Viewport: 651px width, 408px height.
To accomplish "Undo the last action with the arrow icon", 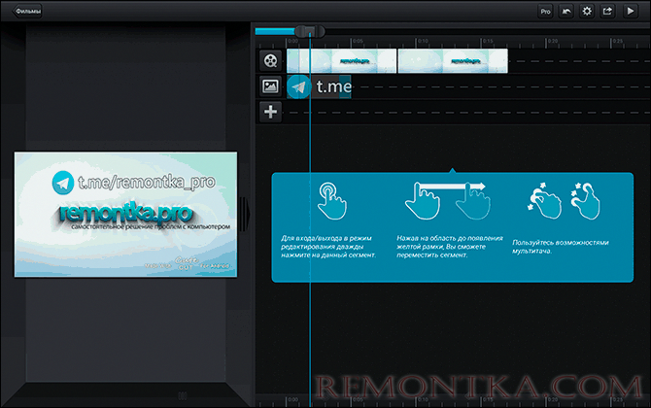I will tap(566, 12).
